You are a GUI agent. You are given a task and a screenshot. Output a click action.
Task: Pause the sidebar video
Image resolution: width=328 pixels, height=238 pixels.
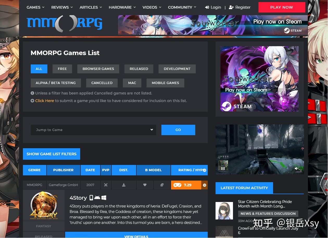coord(223,169)
